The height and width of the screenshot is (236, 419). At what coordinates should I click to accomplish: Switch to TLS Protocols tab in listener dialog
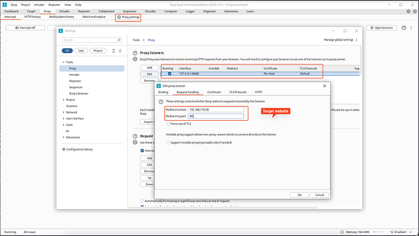coord(238,92)
